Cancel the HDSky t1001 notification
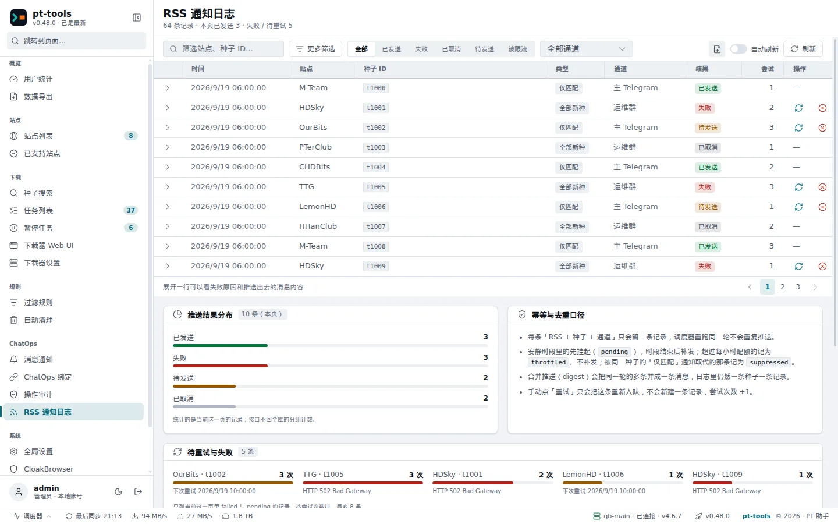 (822, 108)
